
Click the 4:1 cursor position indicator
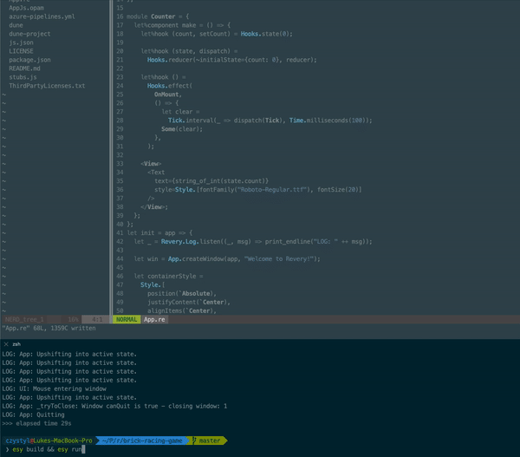97,319
